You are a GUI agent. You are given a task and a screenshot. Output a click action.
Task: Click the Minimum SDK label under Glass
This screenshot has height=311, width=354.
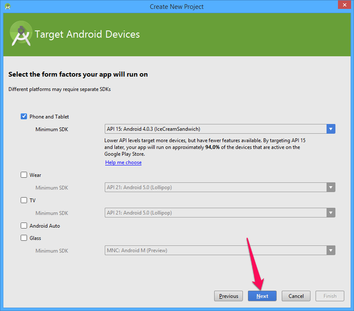[52, 251]
